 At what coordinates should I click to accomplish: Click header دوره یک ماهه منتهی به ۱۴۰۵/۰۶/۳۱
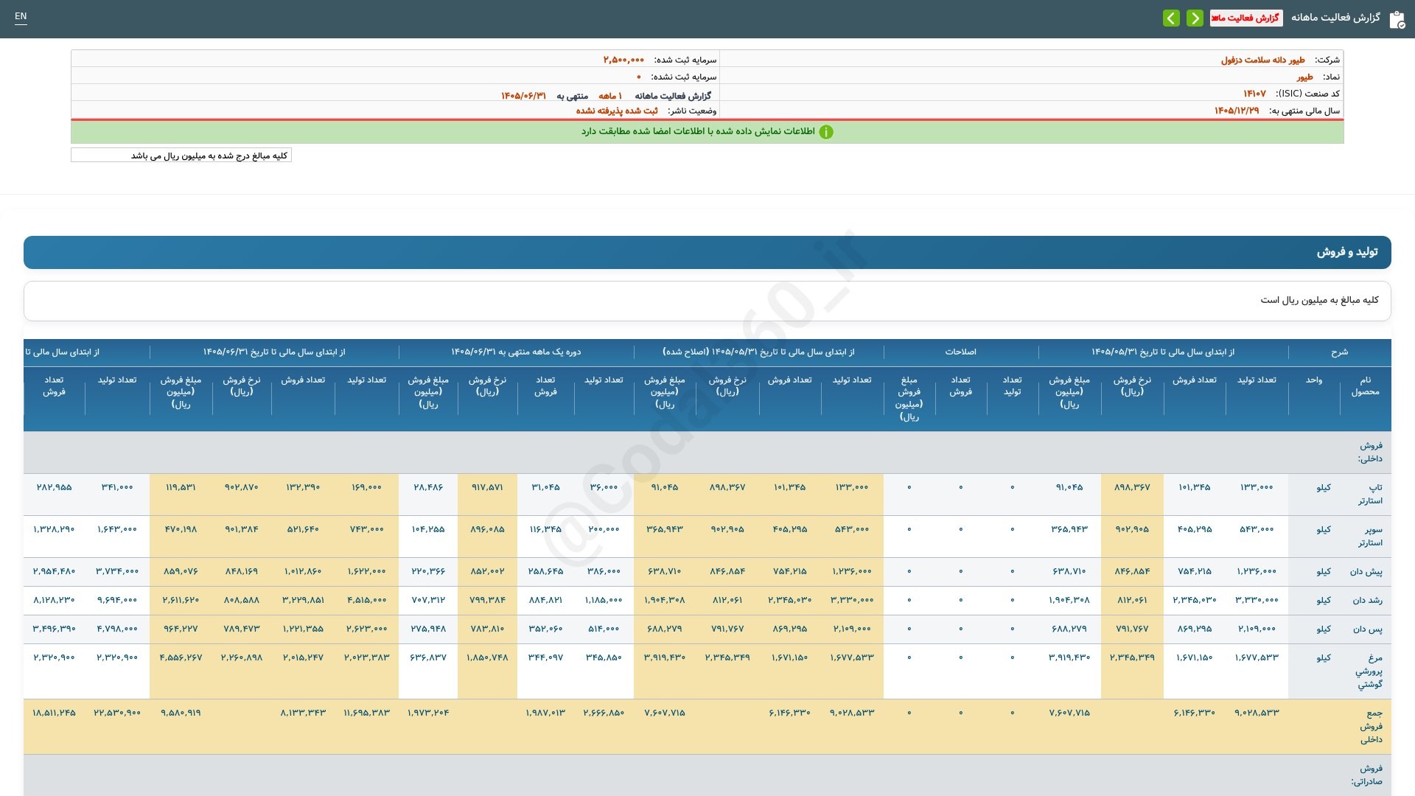[x=516, y=352]
